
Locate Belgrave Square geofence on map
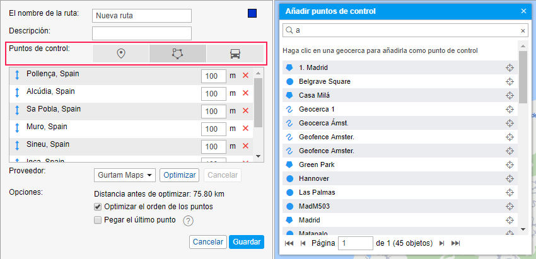pos(510,81)
